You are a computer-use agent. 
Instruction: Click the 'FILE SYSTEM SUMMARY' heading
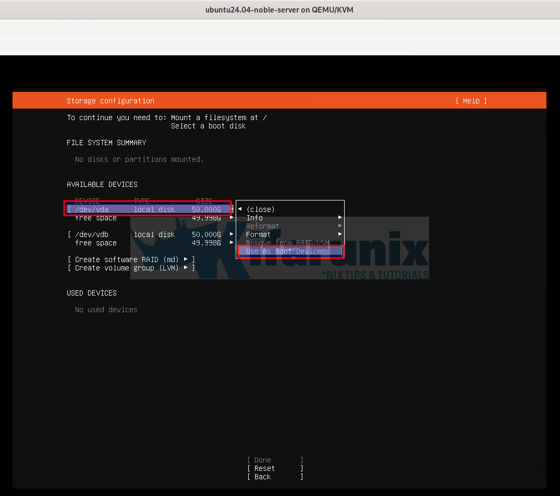(106, 143)
